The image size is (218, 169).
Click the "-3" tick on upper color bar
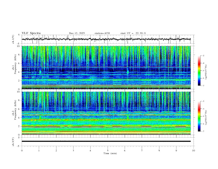203,56
